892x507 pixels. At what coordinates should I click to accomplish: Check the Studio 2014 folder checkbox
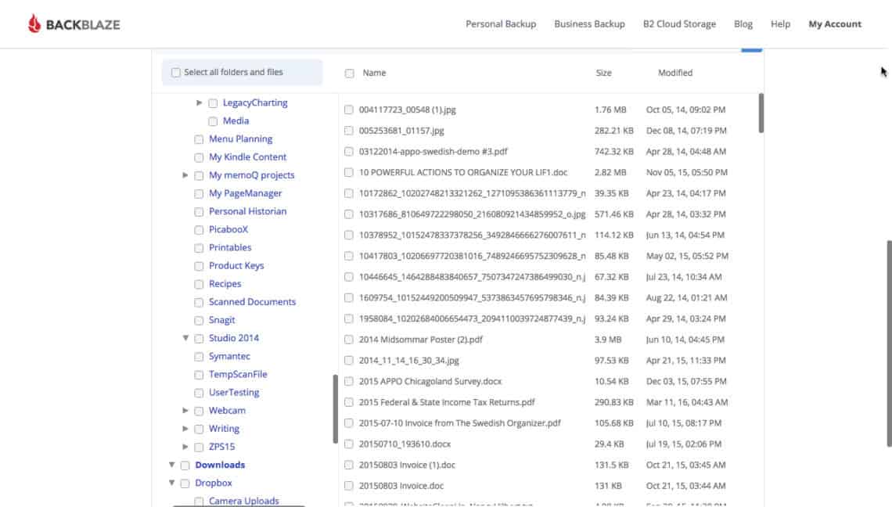(x=199, y=339)
